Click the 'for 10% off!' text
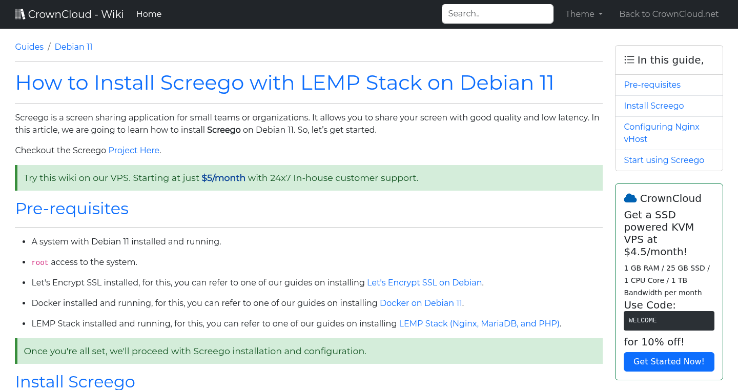Screen dimensions: 738x390 coord(654,342)
